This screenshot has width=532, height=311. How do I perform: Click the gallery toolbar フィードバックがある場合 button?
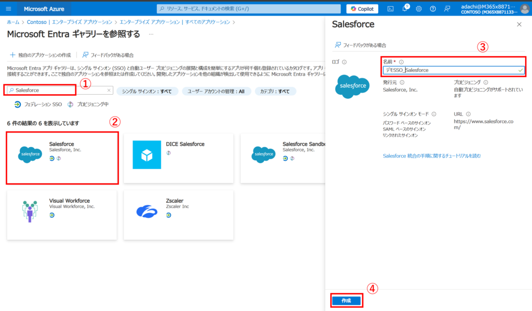(x=108, y=55)
